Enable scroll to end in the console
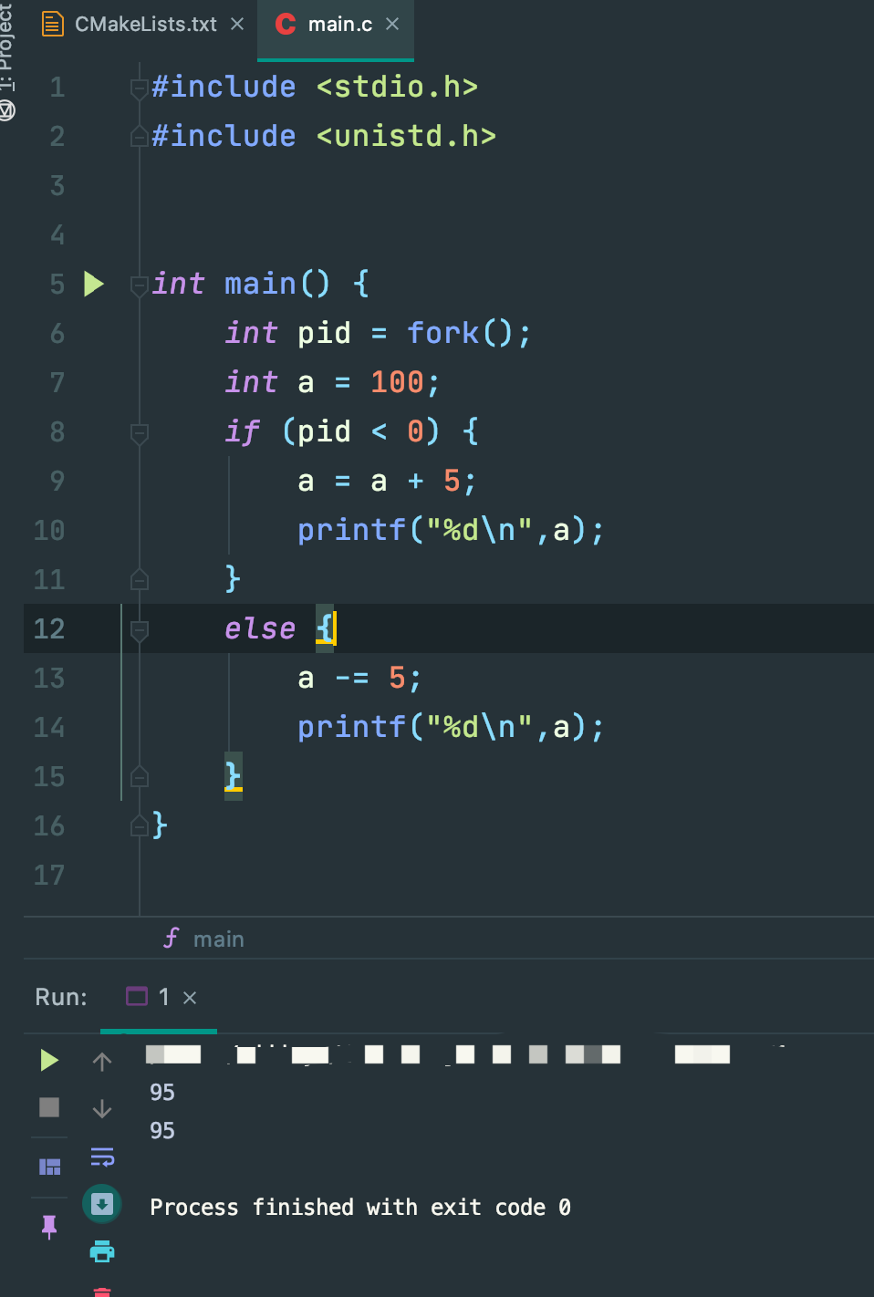Viewport: 874px width, 1297px height. (101, 1204)
